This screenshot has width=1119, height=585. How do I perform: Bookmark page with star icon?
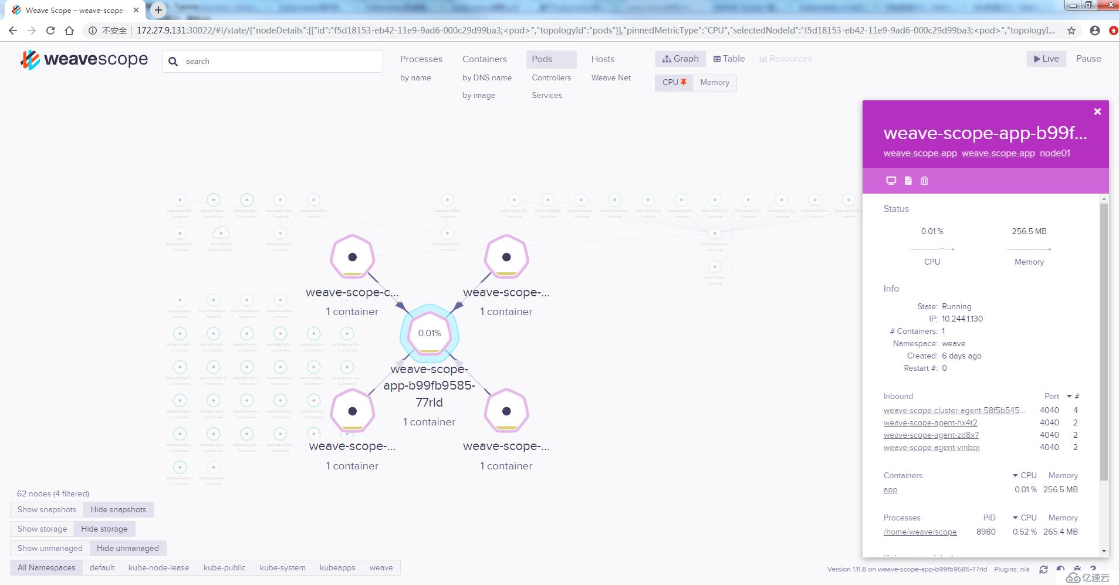point(1071,31)
